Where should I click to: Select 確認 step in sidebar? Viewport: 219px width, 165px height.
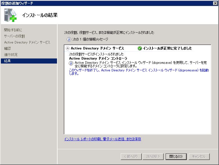(7, 49)
